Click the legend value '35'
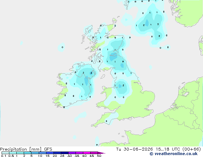This screenshot has height=157, width=203. [77, 156]
